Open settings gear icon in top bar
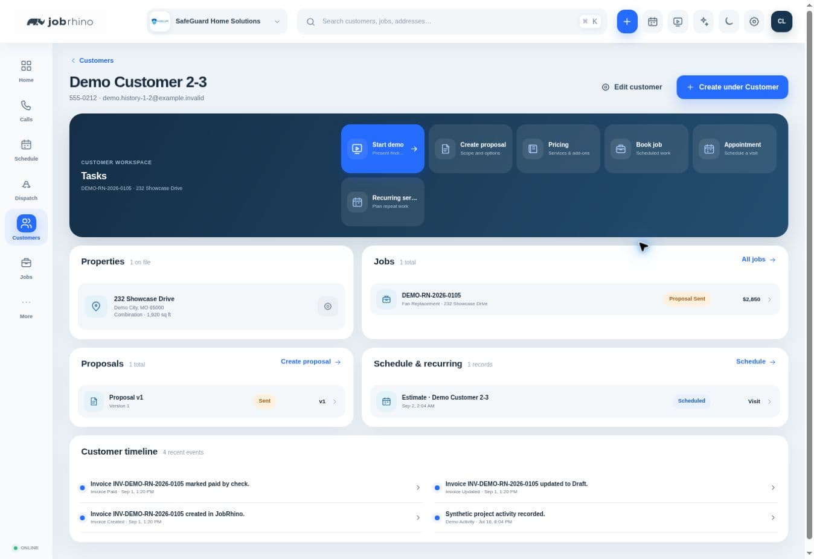Screen dimensions: 814x559 tap(754, 22)
